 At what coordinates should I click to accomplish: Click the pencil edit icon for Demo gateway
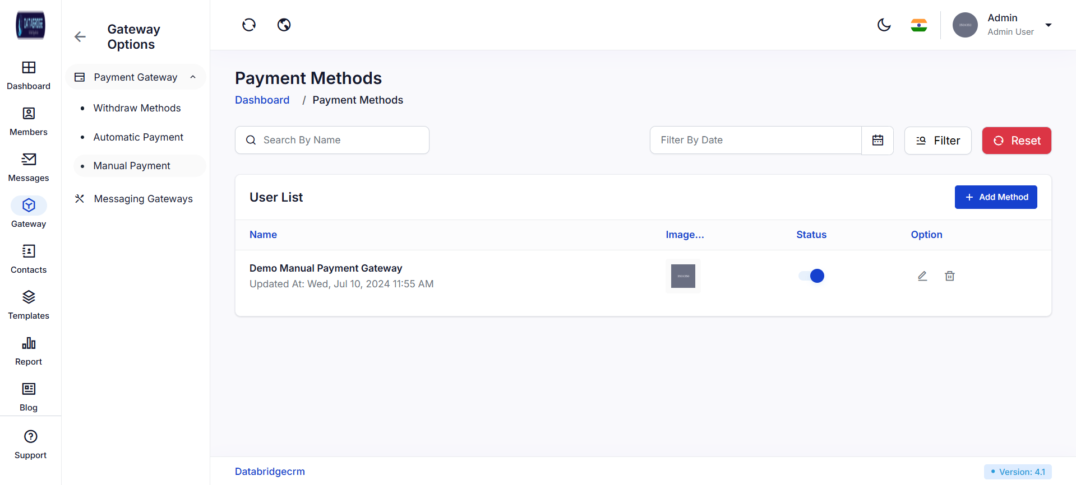922,276
